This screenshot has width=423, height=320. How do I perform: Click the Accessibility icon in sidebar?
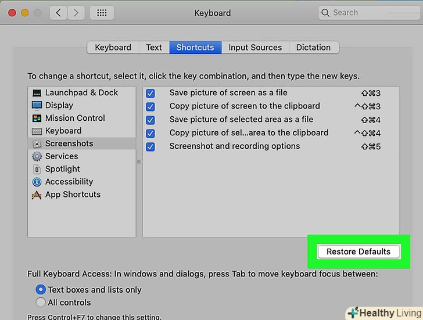click(37, 182)
